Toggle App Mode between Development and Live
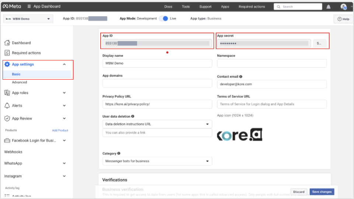The width and height of the screenshot is (354, 199). (164, 18)
